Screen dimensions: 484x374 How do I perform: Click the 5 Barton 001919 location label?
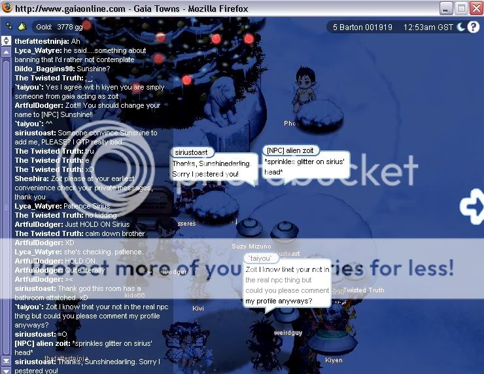[362, 27]
